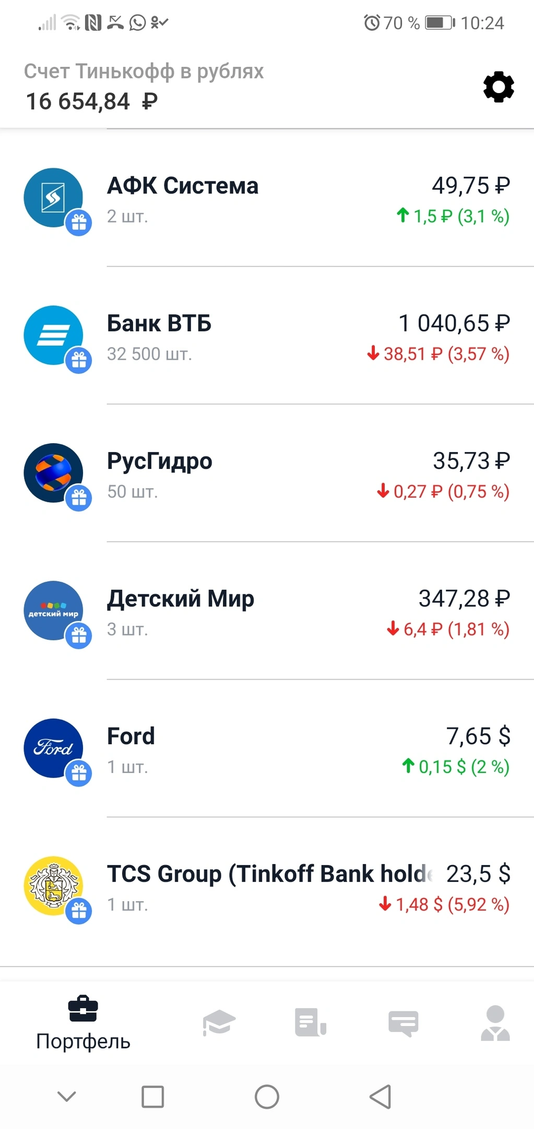Tap the Детский Мир logo icon

click(x=53, y=610)
